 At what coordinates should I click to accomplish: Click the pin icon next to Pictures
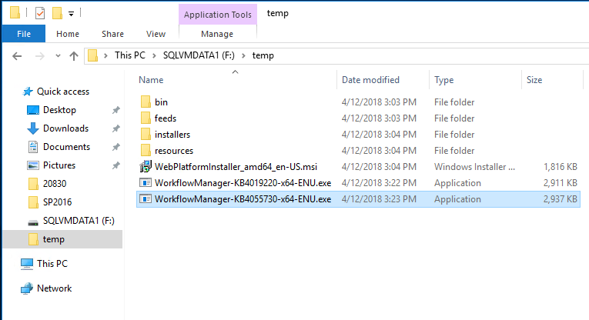116,165
